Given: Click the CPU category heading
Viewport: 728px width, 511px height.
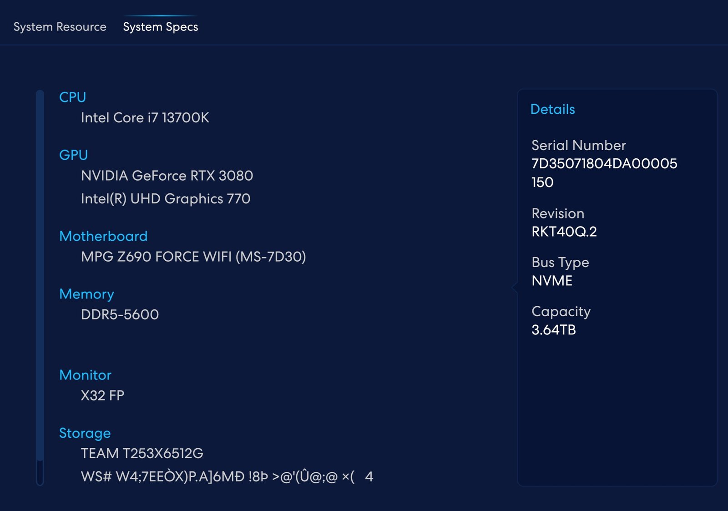Looking at the screenshot, I should coord(72,97).
